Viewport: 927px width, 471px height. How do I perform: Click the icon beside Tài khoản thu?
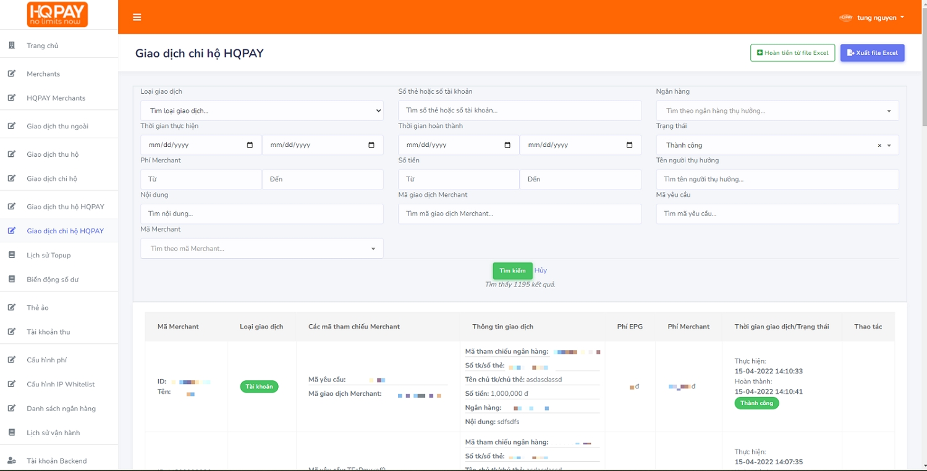[x=12, y=331]
